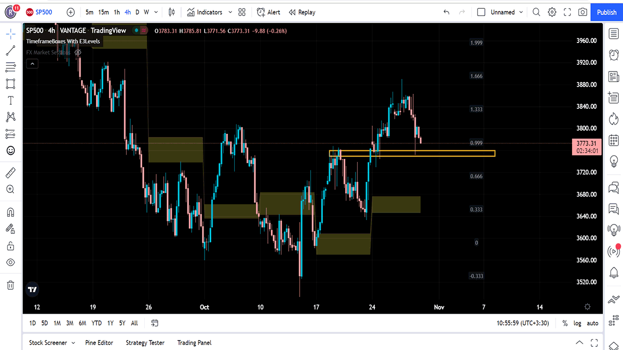The width and height of the screenshot is (623, 350).
Task: Show the hidden FX Market Sessions indicator
Action: 78,52
